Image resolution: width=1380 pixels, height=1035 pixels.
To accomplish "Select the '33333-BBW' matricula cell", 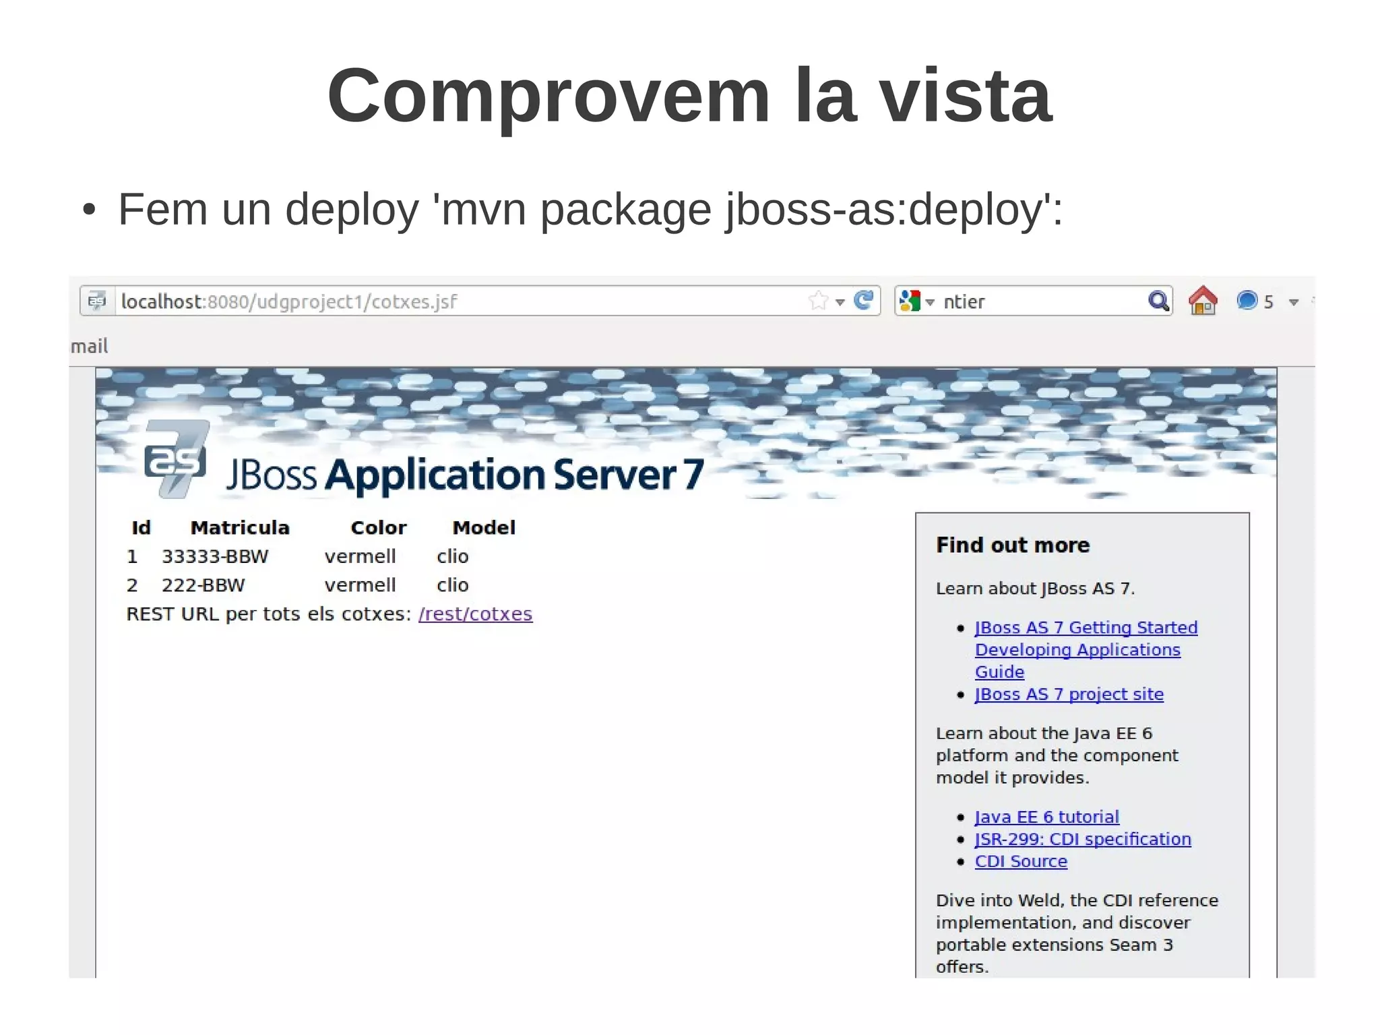I will pos(215,556).
